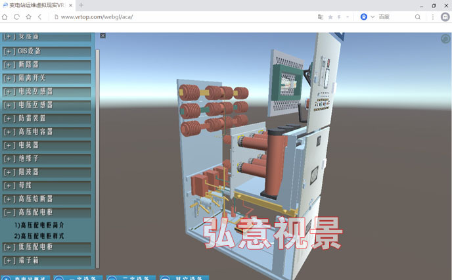The image size is (452, 280).
Task: Open the 二次设备 bottom tab
Action: tap(131, 277)
